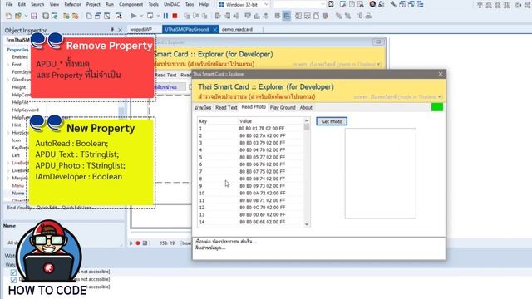Open the Windows 32-bit platform dropdown
532x299 pixels.
(x=266, y=4)
